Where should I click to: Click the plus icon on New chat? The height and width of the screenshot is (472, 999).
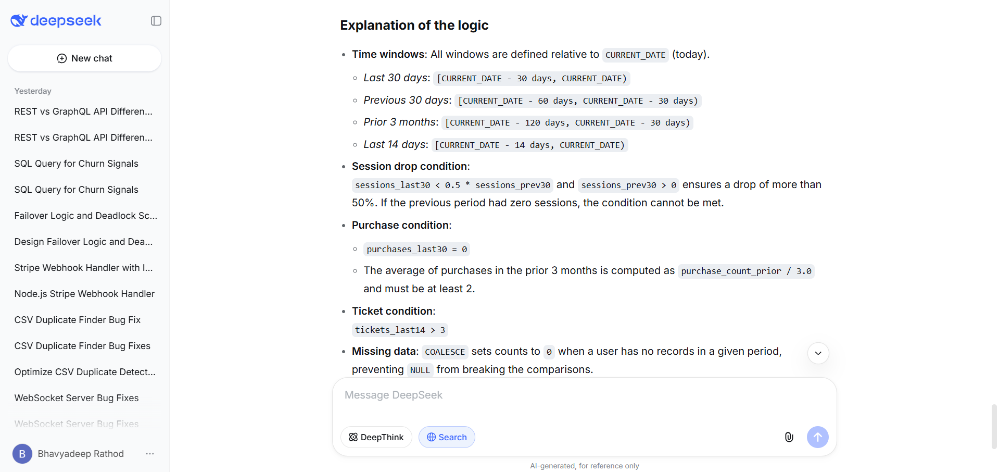pos(61,58)
